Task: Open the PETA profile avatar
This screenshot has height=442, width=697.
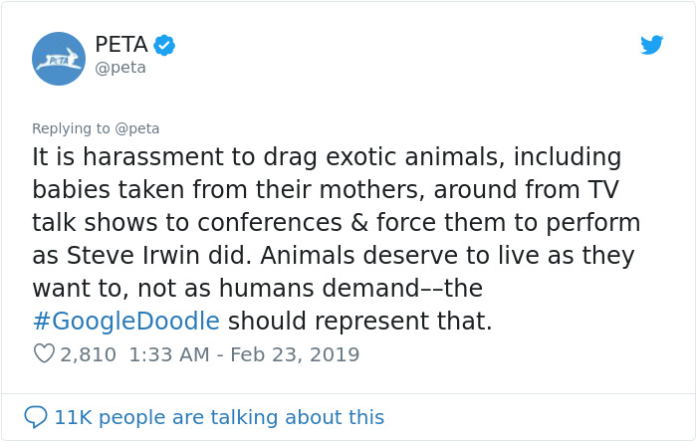Action: pyautogui.click(x=59, y=58)
